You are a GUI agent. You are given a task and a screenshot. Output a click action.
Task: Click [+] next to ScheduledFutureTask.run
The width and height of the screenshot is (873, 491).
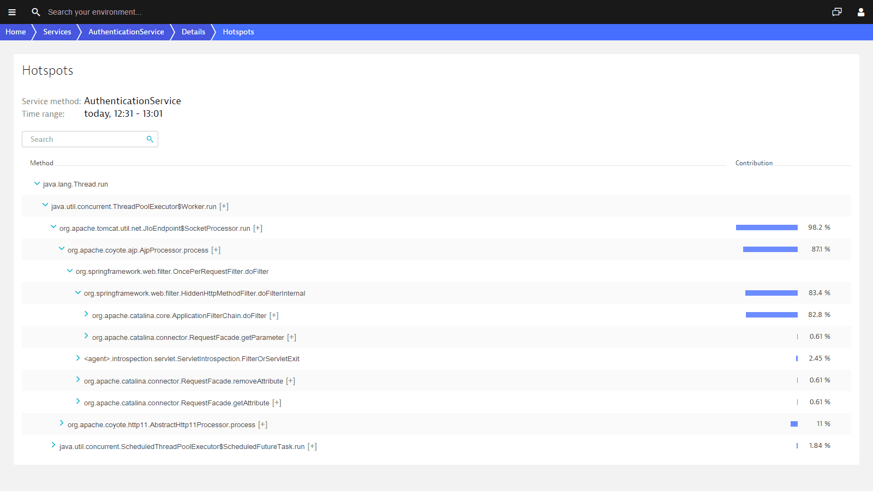[312, 446]
